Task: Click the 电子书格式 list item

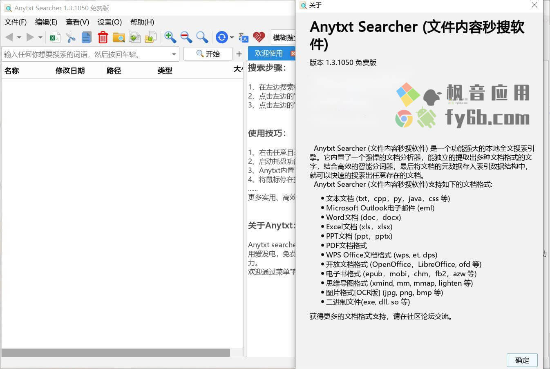Action: pyautogui.click(x=401, y=274)
